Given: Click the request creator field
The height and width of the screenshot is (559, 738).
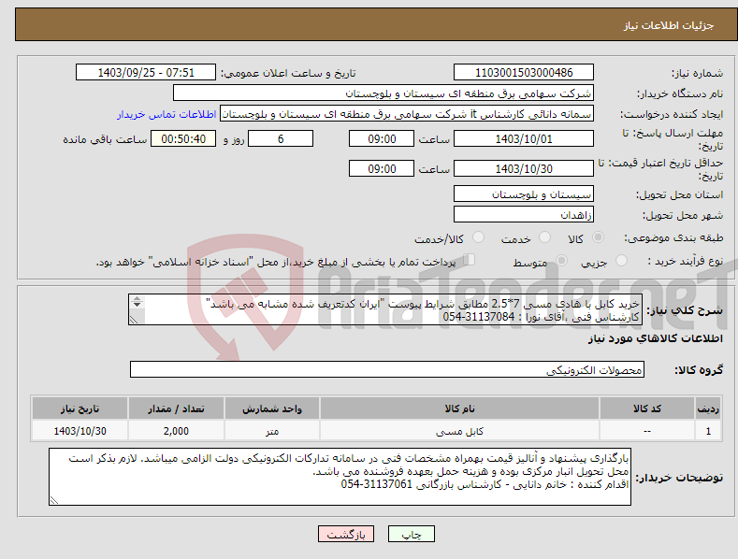Looking at the screenshot, I should 407,114.
